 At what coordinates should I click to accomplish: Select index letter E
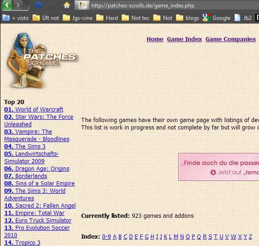[136, 237]
